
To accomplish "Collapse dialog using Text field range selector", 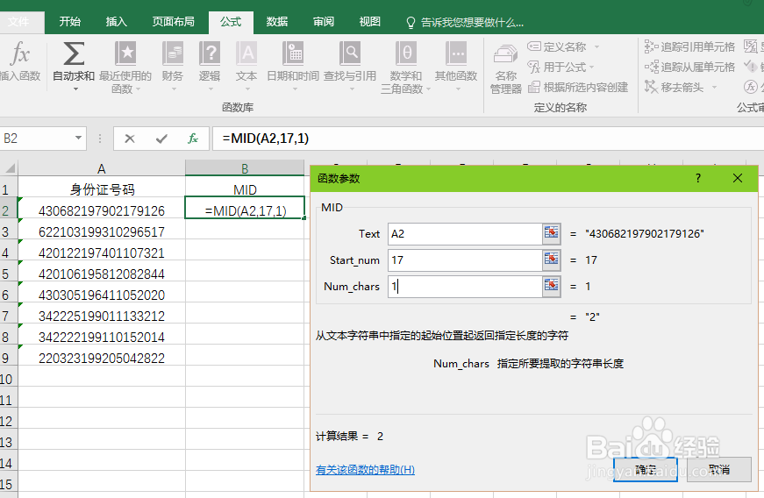I will pyautogui.click(x=551, y=233).
